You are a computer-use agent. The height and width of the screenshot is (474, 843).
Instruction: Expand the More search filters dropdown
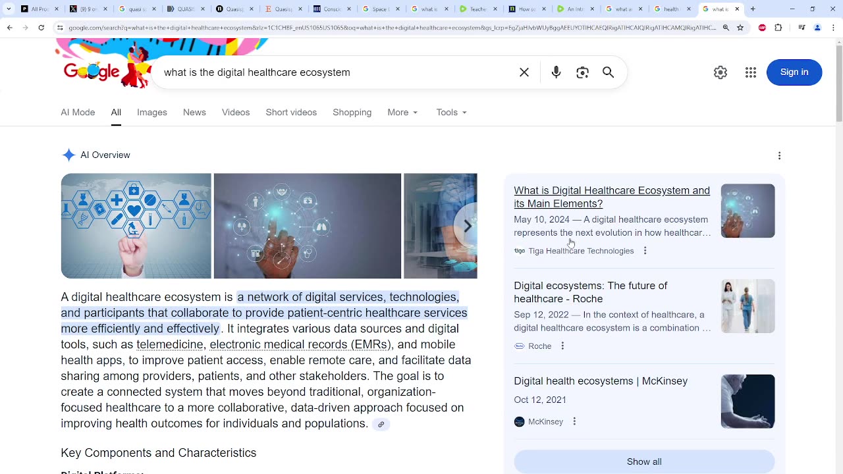[x=402, y=113]
